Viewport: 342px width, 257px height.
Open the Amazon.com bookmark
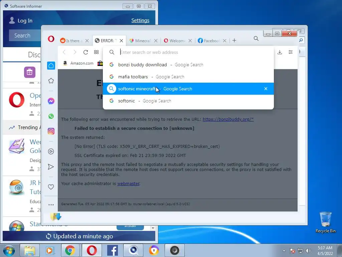(78, 63)
